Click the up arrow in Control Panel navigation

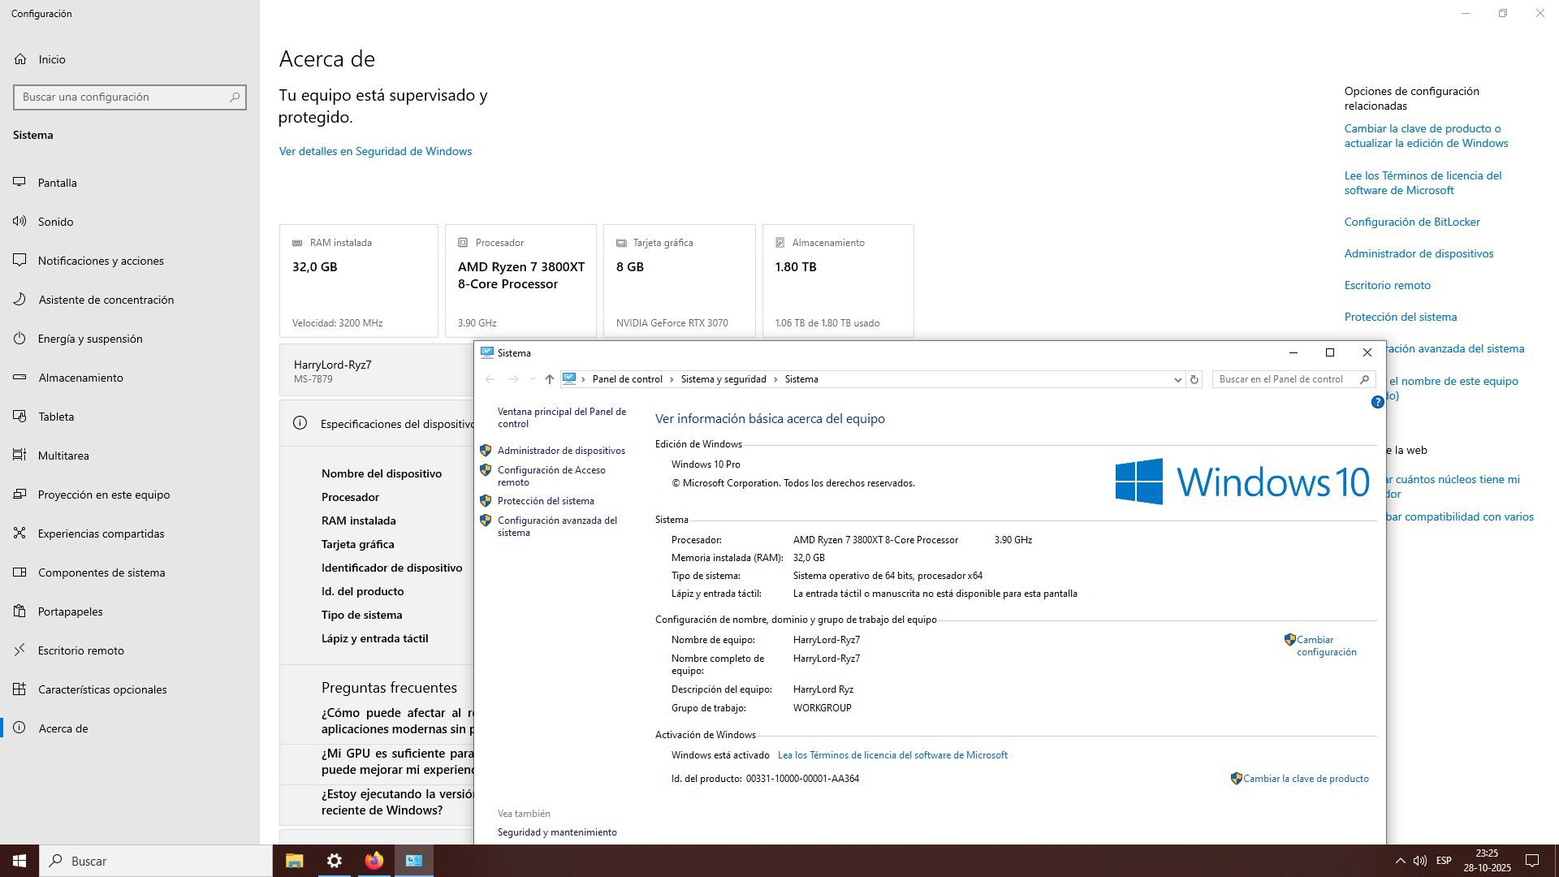tap(550, 379)
